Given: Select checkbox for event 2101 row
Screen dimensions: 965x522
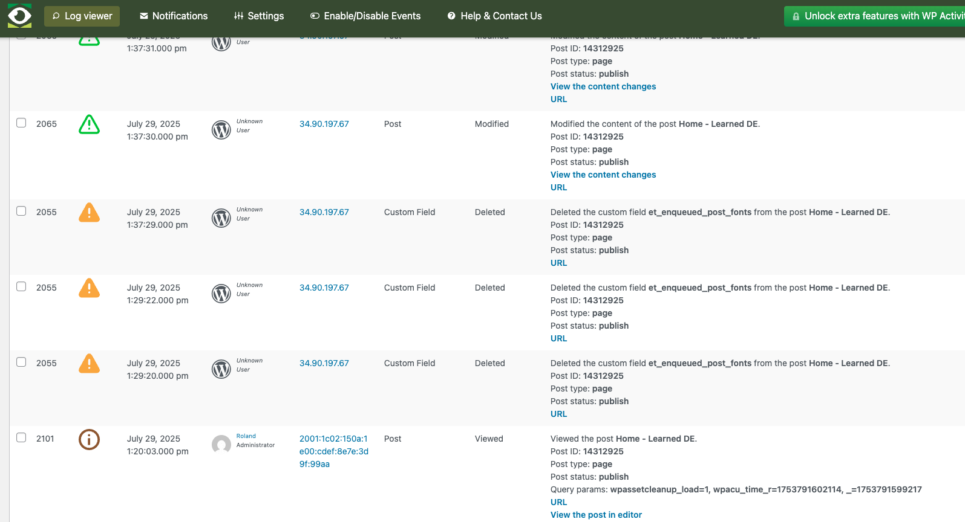Looking at the screenshot, I should [21, 437].
